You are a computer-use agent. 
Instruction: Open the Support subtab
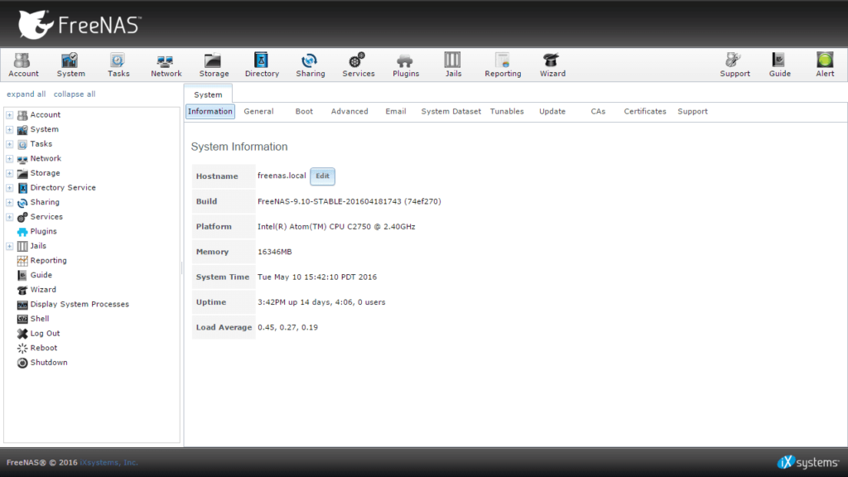(692, 112)
